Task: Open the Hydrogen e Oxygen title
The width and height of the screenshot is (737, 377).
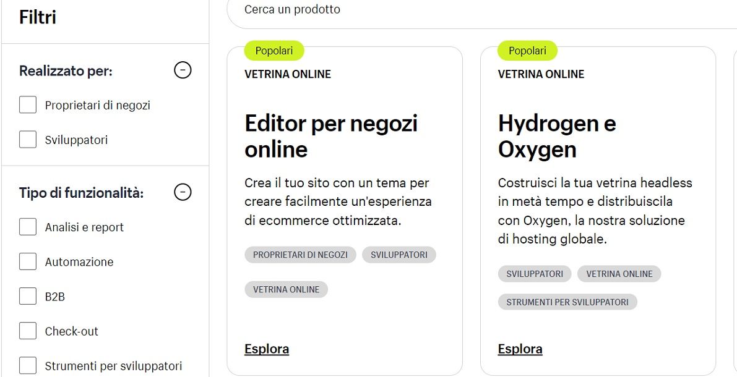Action: pos(557,136)
